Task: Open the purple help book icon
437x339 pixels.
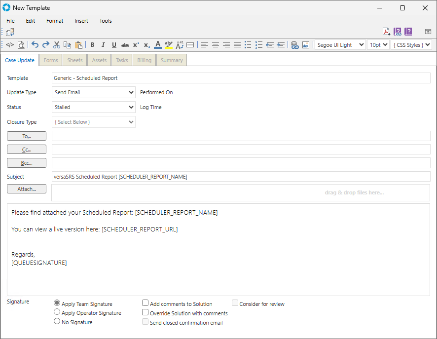Action: pos(408,32)
